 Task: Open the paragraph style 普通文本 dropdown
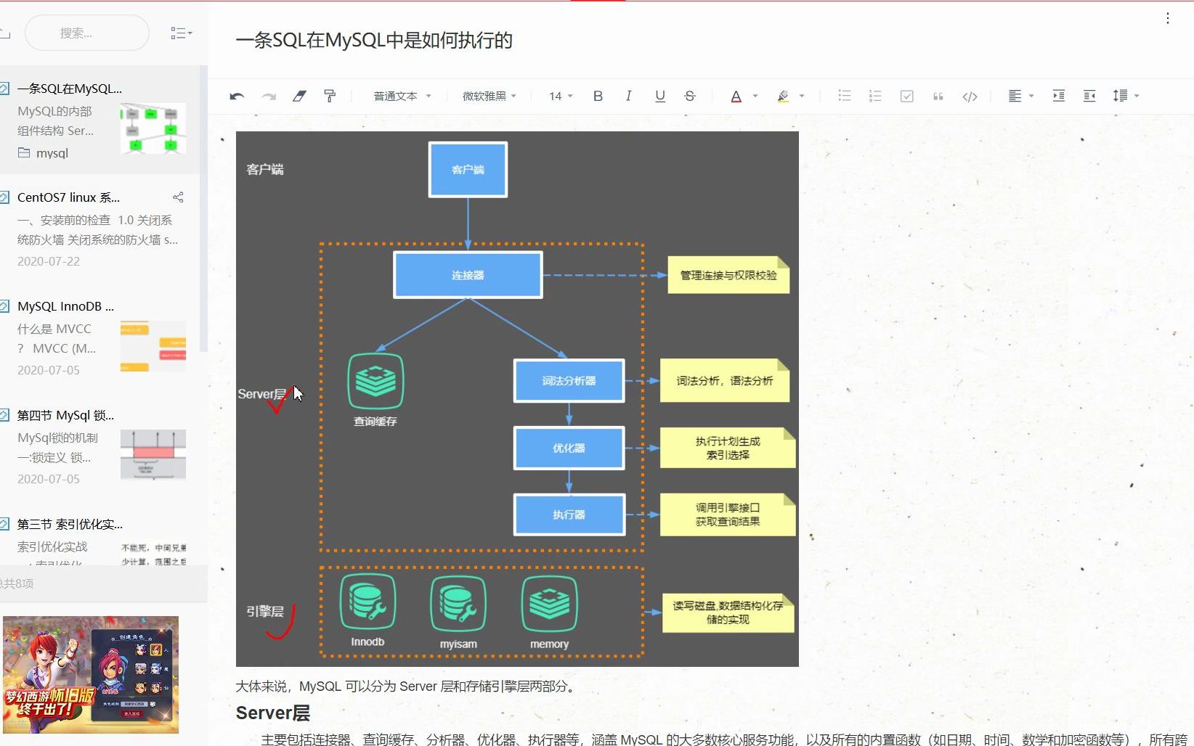[401, 95]
